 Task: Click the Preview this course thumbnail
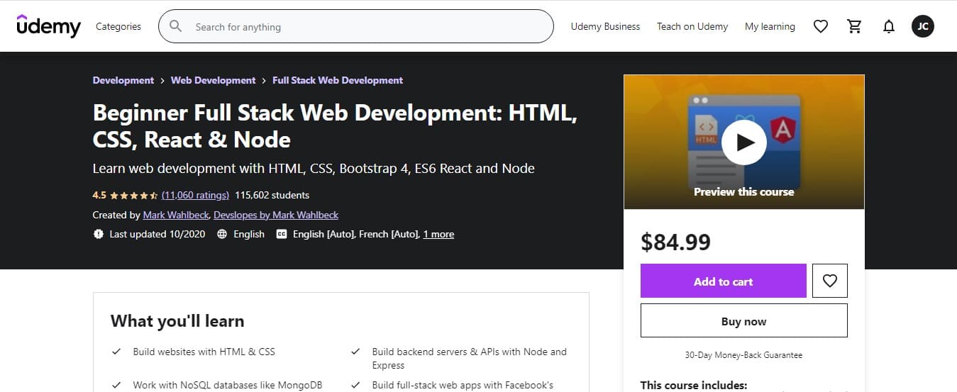[x=744, y=142]
